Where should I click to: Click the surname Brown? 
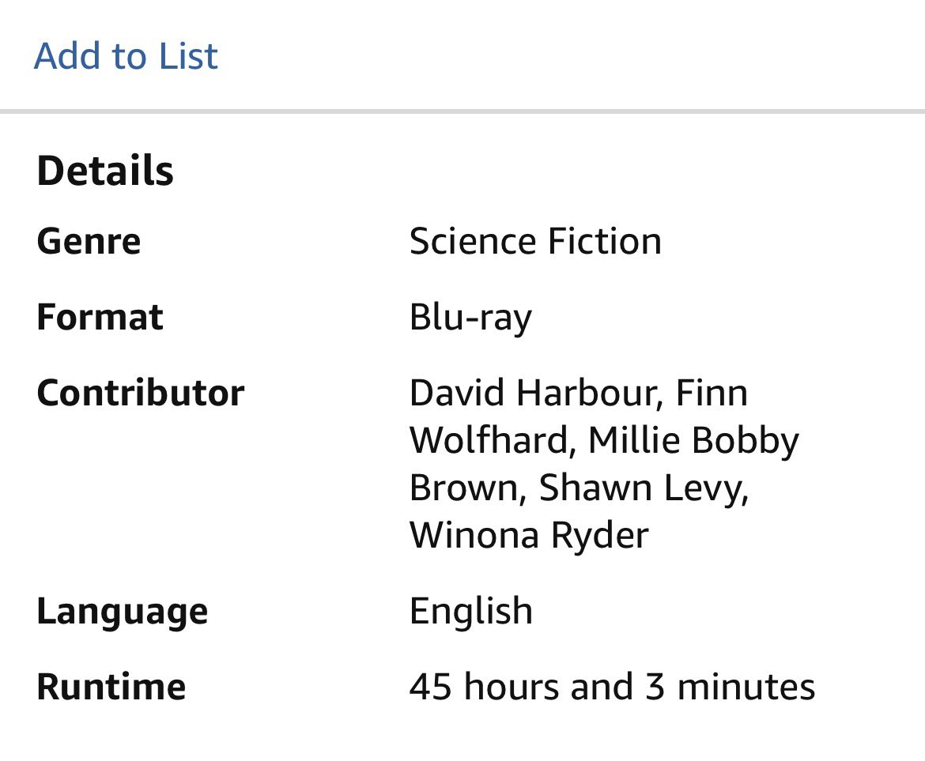coord(463,488)
